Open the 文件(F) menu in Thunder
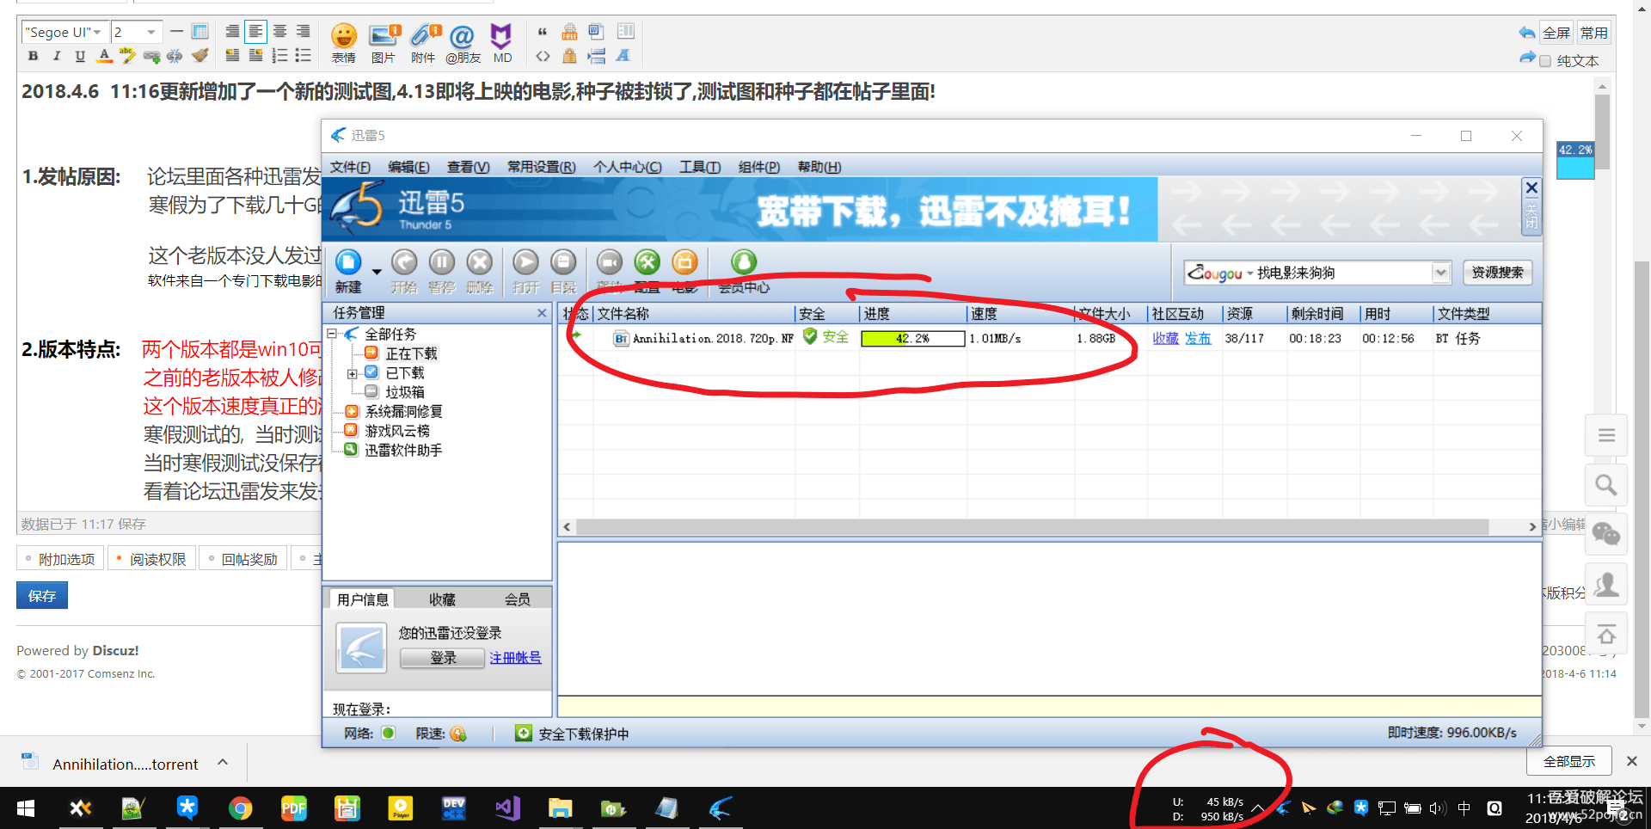Viewport: 1651px width, 829px height. pos(350,167)
